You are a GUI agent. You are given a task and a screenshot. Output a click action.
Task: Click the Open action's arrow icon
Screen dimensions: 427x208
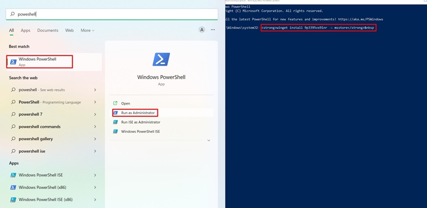click(115, 103)
